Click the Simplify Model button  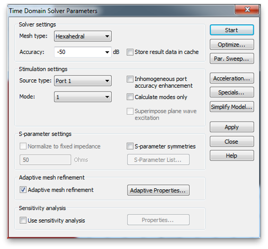pyautogui.click(x=231, y=106)
